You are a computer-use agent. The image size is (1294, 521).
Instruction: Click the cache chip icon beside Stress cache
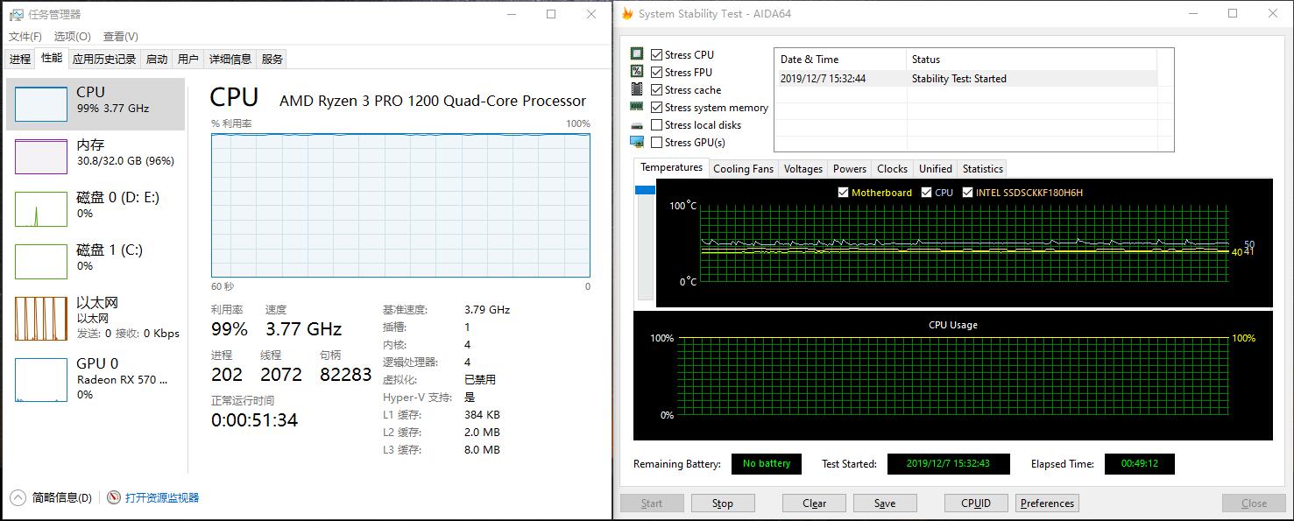coord(637,89)
